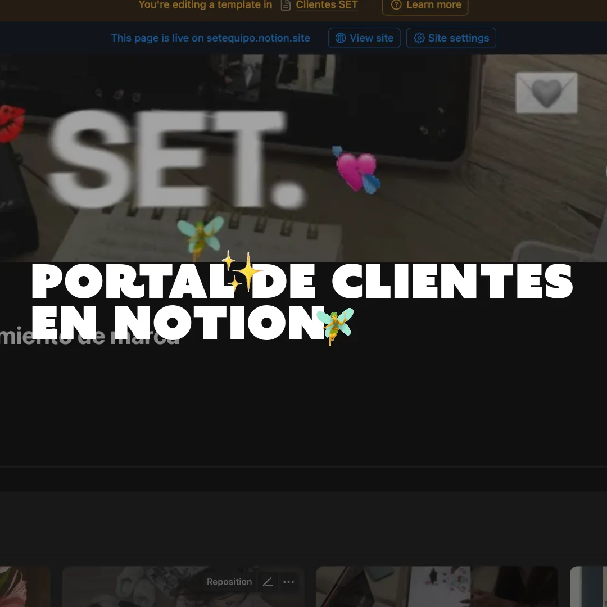Image resolution: width=607 pixels, height=607 pixels.
Task: Open the Clientes SET database link
Action: (x=327, y=5)
